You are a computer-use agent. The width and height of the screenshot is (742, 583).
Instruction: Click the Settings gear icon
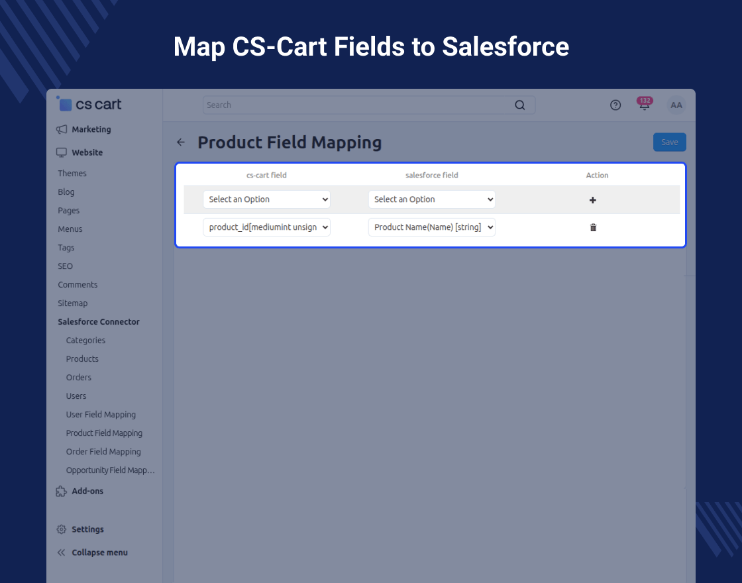click(x=62, y=529)
